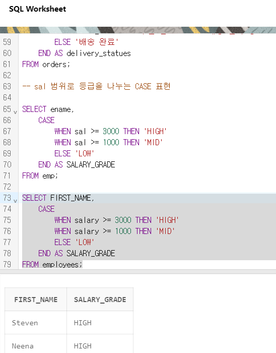Click the SALARY_GRADE column header
This screenshot has height=353, width=276.
[100, 300]
